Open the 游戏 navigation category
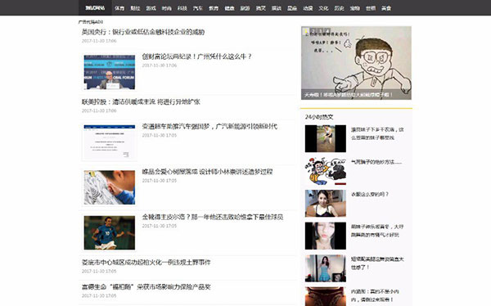The height and width of the screenshot is (306, 491). coord(151,8)
